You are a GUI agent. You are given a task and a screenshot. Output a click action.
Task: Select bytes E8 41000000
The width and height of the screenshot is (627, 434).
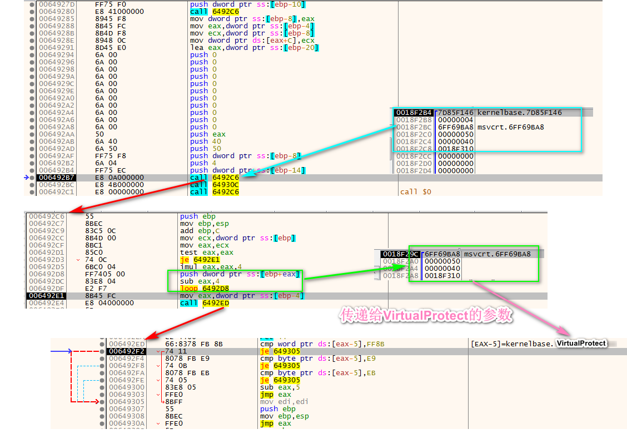coord(119,12)
